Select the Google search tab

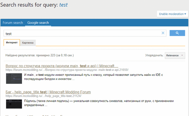tap(38, 23)
